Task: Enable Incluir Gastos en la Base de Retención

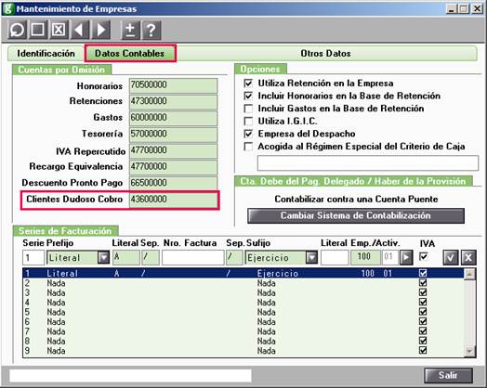Action: point(248,109)
